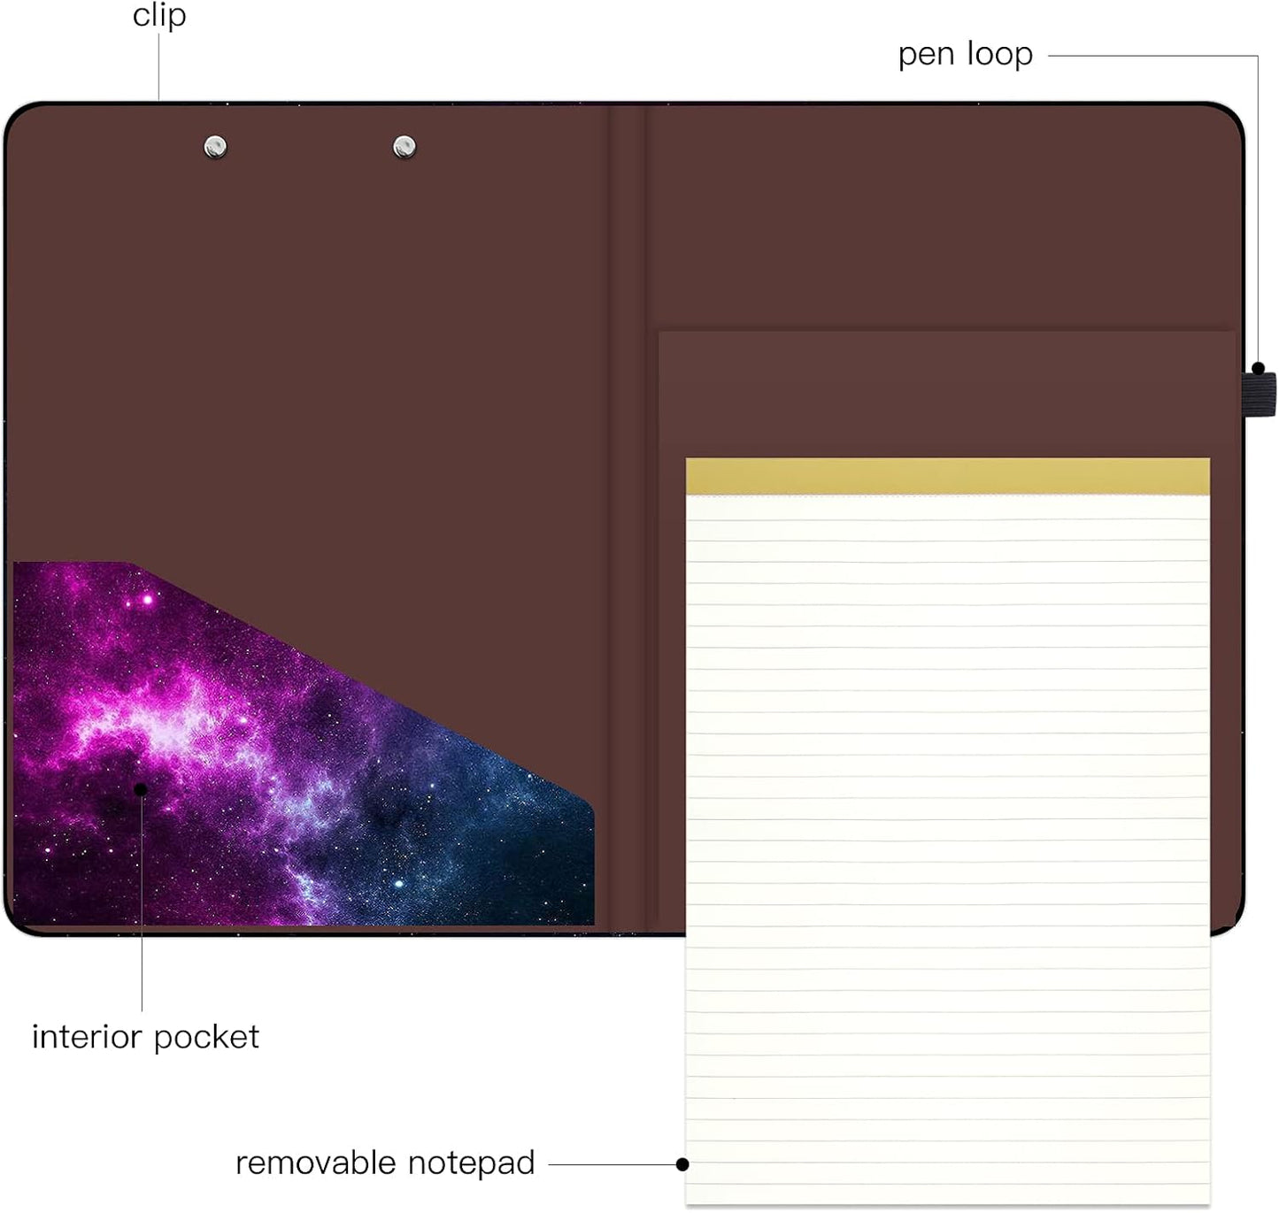
Task: Click the yellow binding strip of the notepad
Action: coord(947,476)
